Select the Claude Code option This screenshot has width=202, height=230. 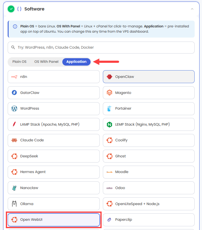pos(54,140)
